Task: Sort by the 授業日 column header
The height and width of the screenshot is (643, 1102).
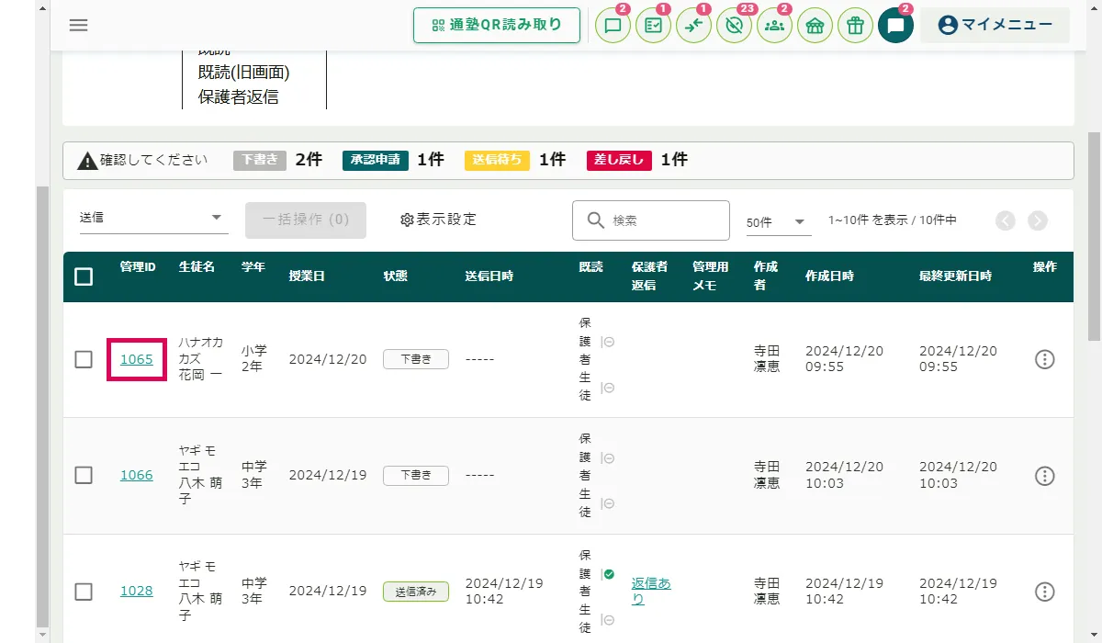Action: 307,276
